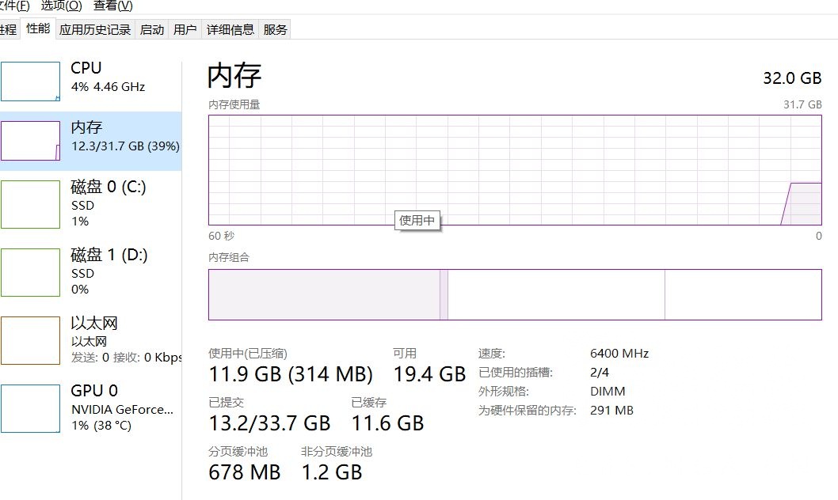This screenshot has width=838, height=500.
Task: Select the CPU graph in the sidebar
Action: [x=87, y=79]
